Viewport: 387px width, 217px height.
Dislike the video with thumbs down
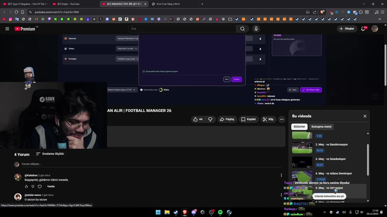click(x=210, y=119)
